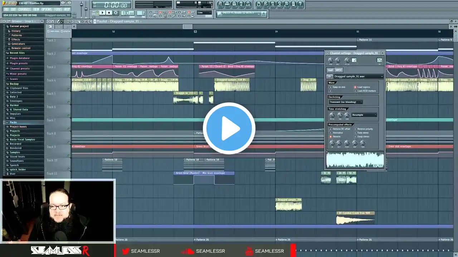The height and width of the screenshot is (257, 458).
Task: Select the playlist Draw pencil tool
Action: (58, 21)
